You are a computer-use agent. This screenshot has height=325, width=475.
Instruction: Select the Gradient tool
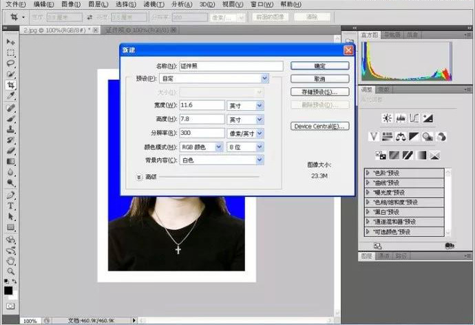[x=10, y=161]
